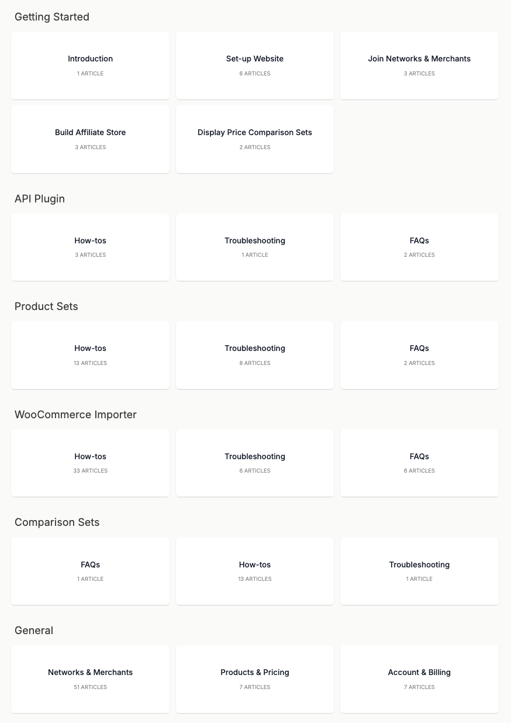Select the Build Affiliate Store card
Screen dimensions: 511x723
pos(90,139)
